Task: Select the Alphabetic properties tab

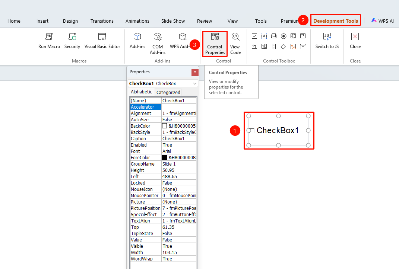Action: tap(142, 92)
